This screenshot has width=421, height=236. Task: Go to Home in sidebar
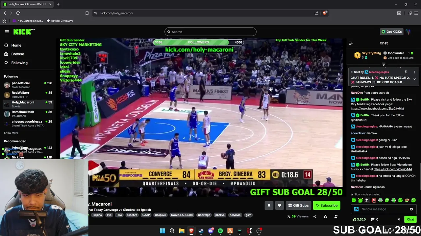point(13,45)
